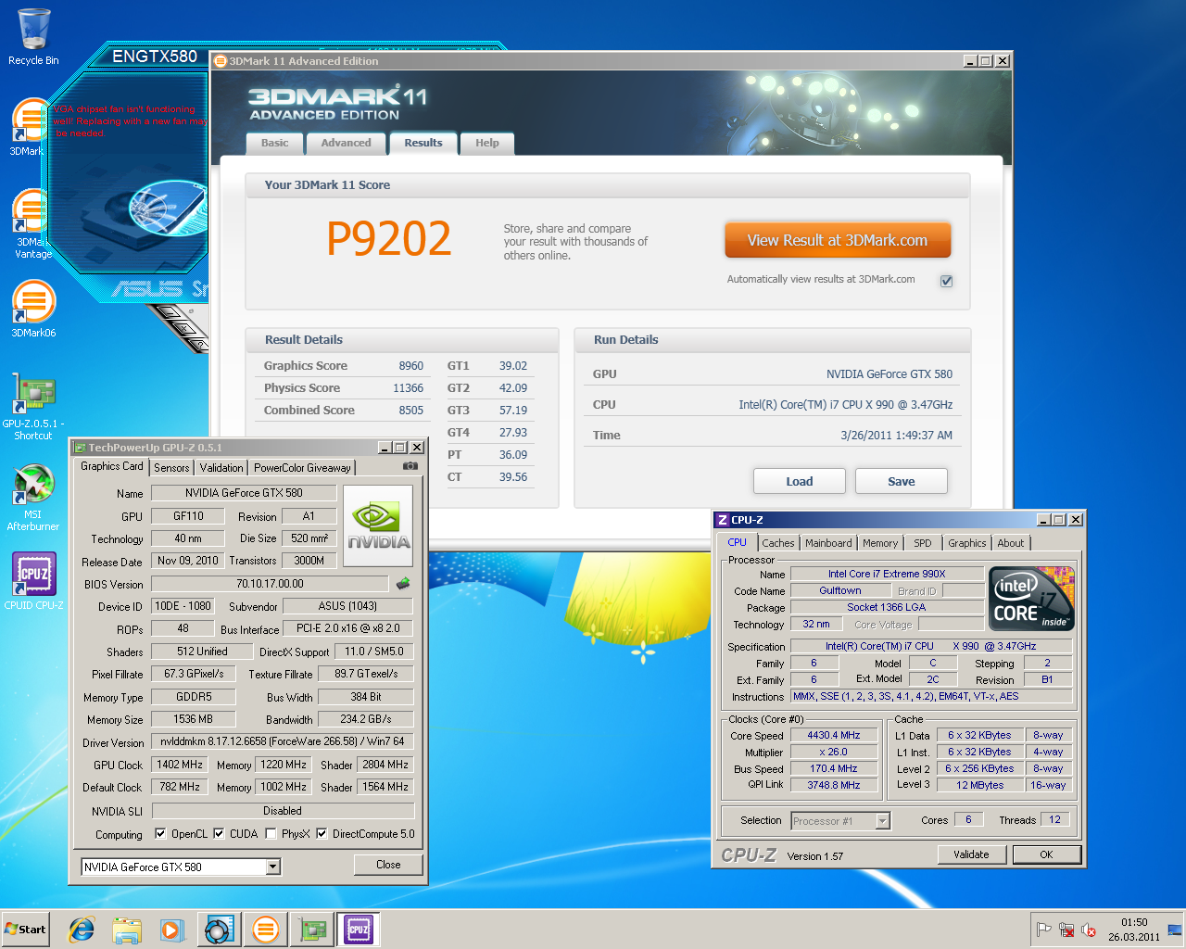The image size is (1186, 949).
Task: Enable the PhysX checkbox in GPU-Z
Action: pos(271,833)
